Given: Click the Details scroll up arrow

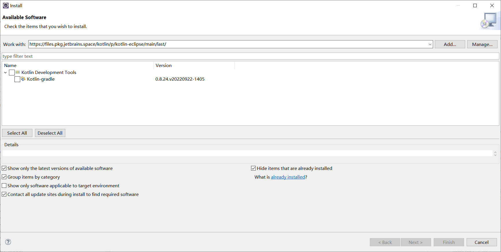Looking at the screenshot, I should [495, 152].
